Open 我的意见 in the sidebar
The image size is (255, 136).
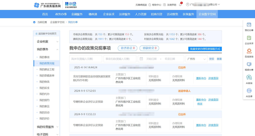click(x=44, y=106)
